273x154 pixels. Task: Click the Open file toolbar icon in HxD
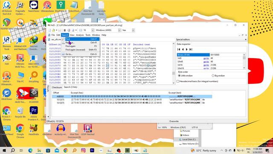[53, 30]
